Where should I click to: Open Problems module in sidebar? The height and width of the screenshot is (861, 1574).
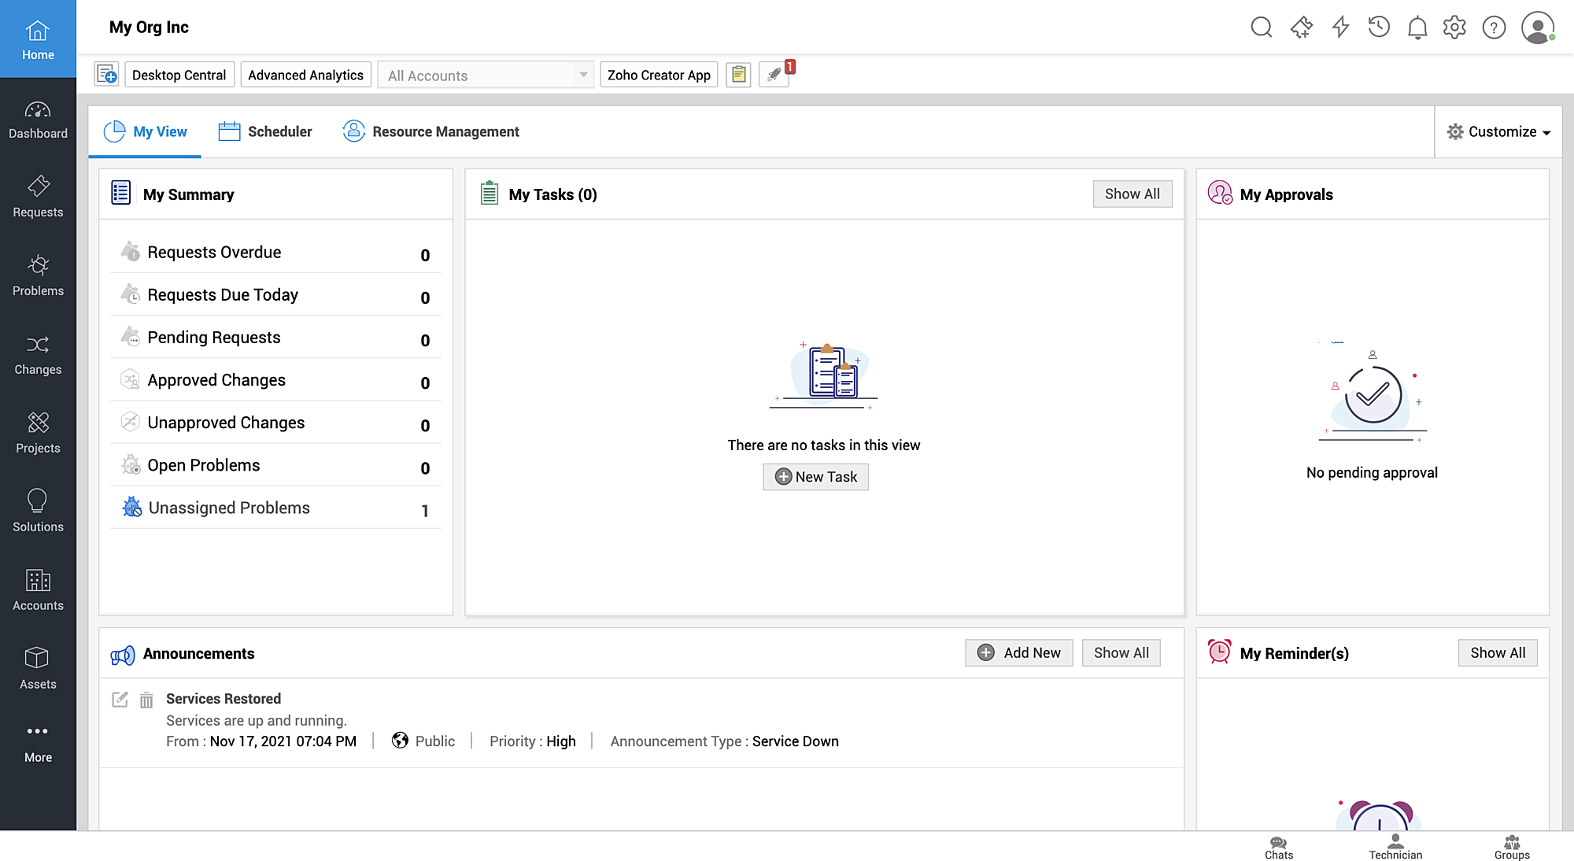pyautogui.click(x=38, y=275)
